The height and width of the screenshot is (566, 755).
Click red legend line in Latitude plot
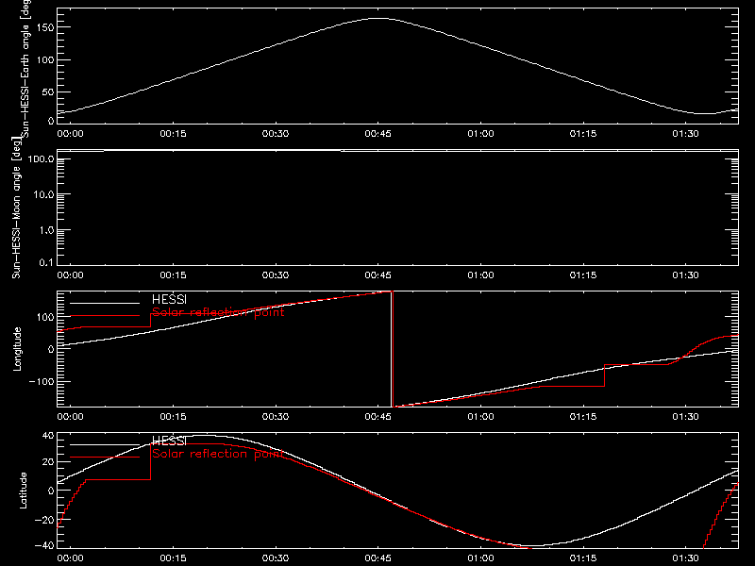point(105,458)
